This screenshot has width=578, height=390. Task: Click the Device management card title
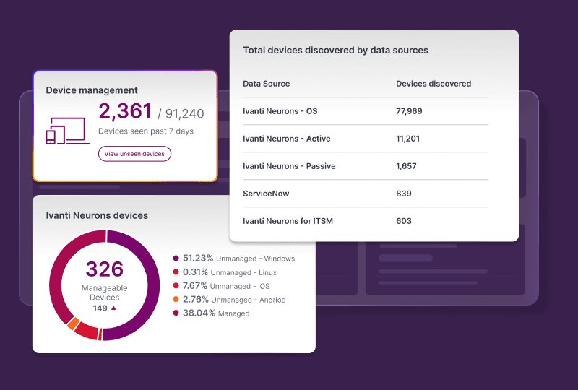92,90
